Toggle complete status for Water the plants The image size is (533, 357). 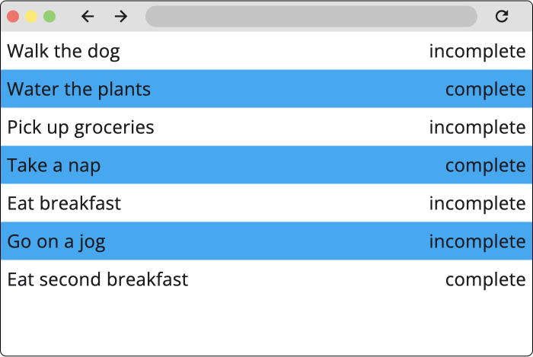point(485,89)
